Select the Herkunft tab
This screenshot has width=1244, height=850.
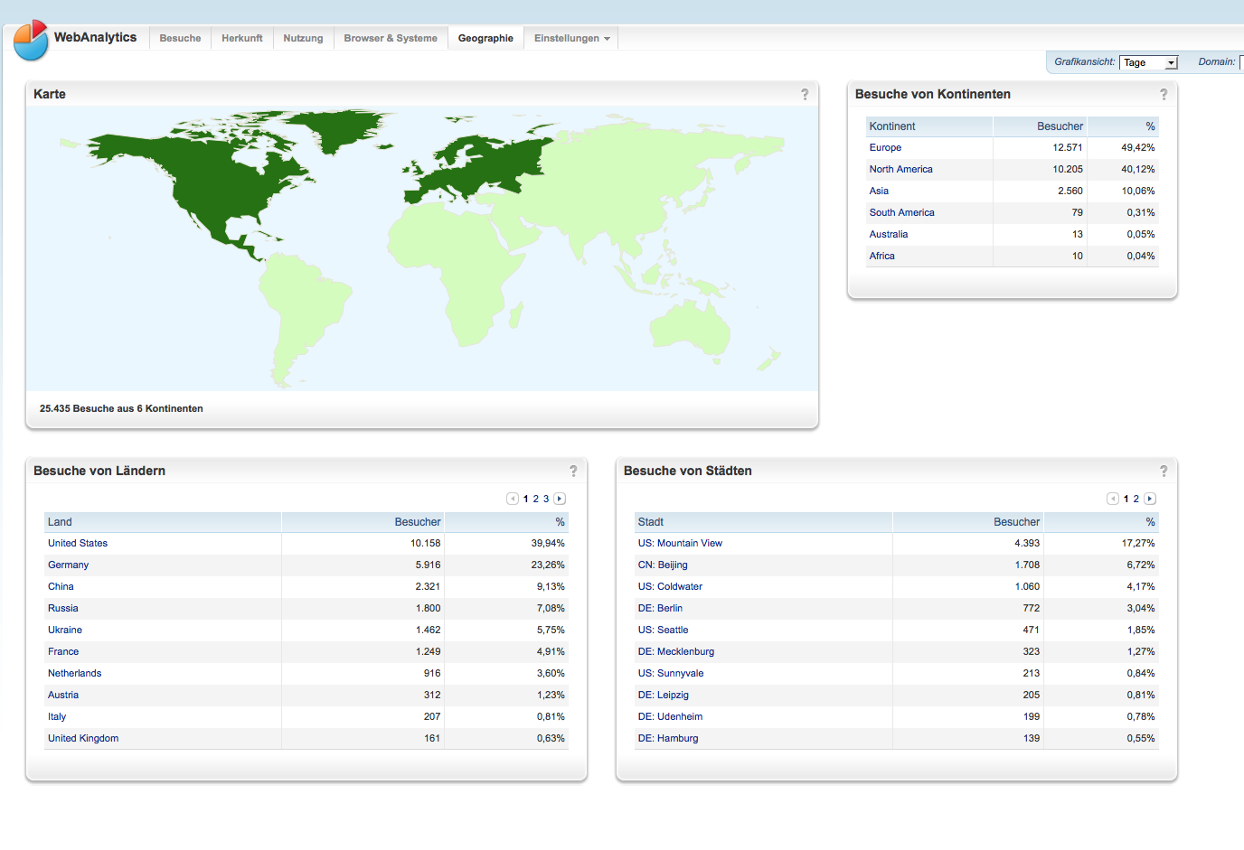242,38
